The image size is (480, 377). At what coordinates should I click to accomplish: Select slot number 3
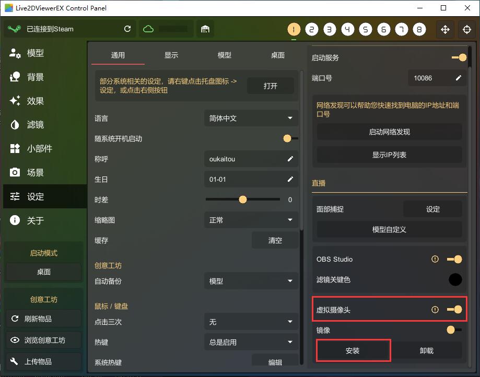[x=330, y=29]
